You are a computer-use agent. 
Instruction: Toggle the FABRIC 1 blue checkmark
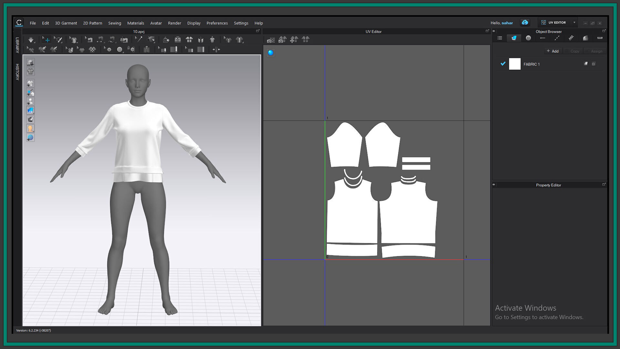(503, 64)
